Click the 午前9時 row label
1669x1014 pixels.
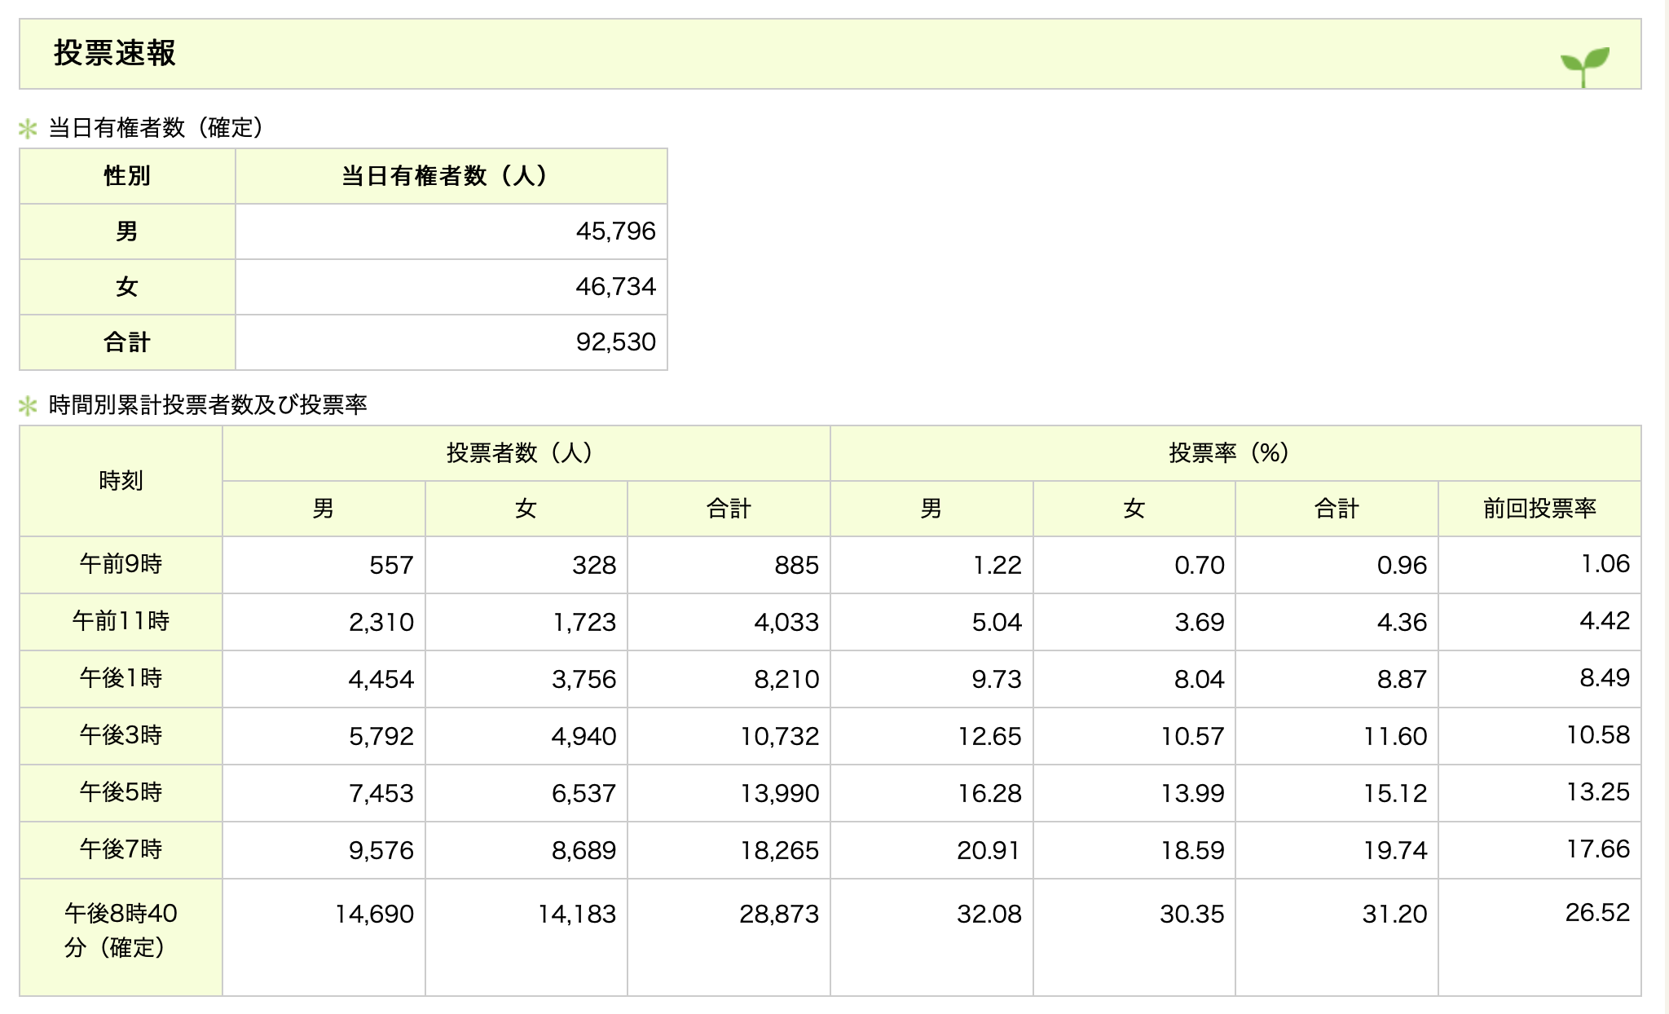[x=121, y=564]
